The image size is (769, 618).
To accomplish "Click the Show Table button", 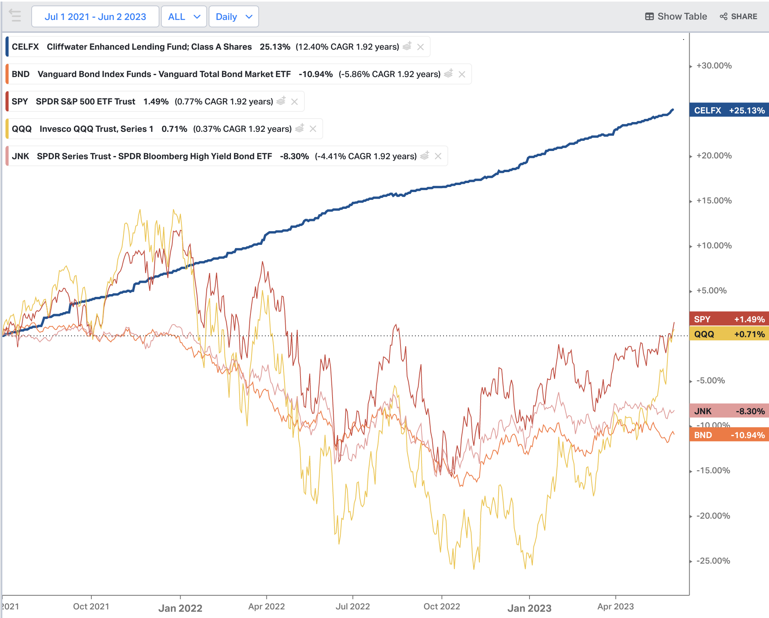I will [x=682, y=16].
